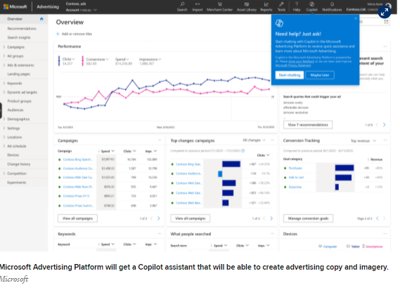Viewport: 400px width, 290px height.
Task: Open the Reports chart icon
Action: (266, 4)
